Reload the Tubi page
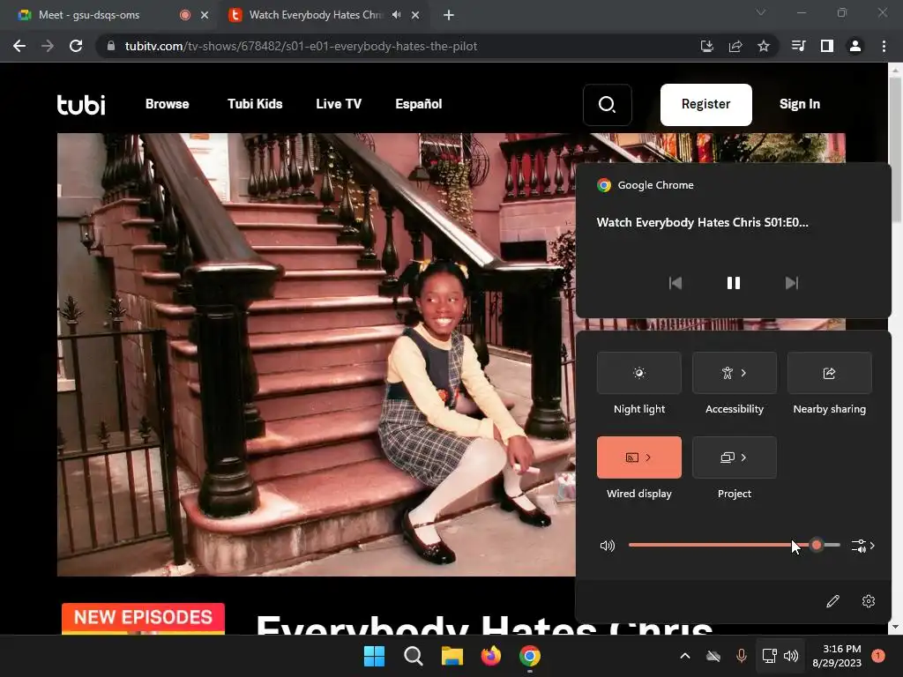Viewport: 903px width, 677px height. point(76,46)
